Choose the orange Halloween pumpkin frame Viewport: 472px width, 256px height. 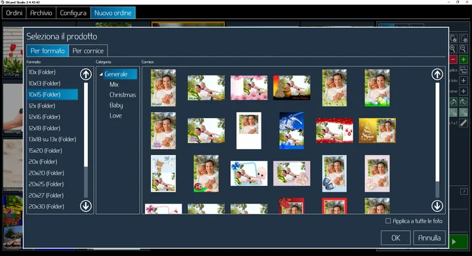(x=292, y=88)
